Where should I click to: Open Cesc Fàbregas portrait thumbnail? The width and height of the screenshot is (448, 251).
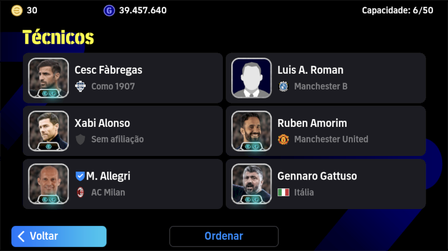[x=49, y=78]
